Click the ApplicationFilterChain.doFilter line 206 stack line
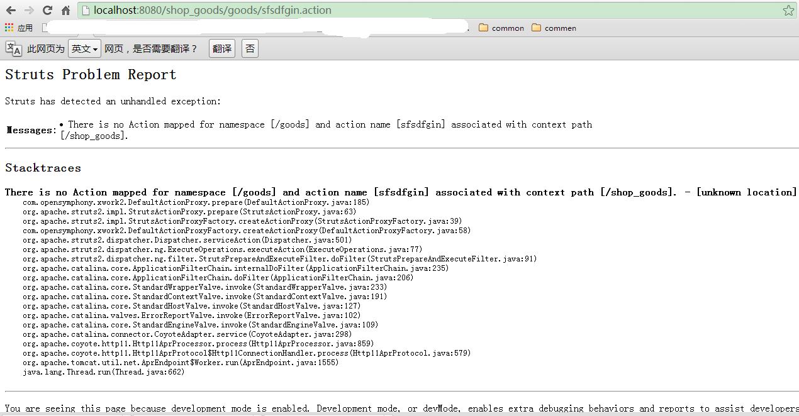This screenshot has width=799, height=416. click(x=218, y=278)
